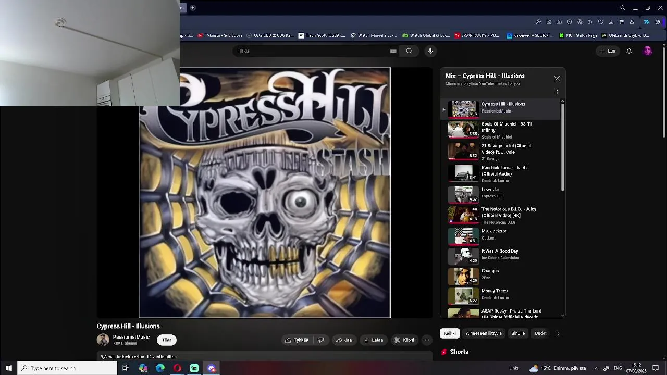This screenshot has height=375, width=667.
Task: Click the find-in-page zoom icon in address bar
Action: click(x=538, y=22)
